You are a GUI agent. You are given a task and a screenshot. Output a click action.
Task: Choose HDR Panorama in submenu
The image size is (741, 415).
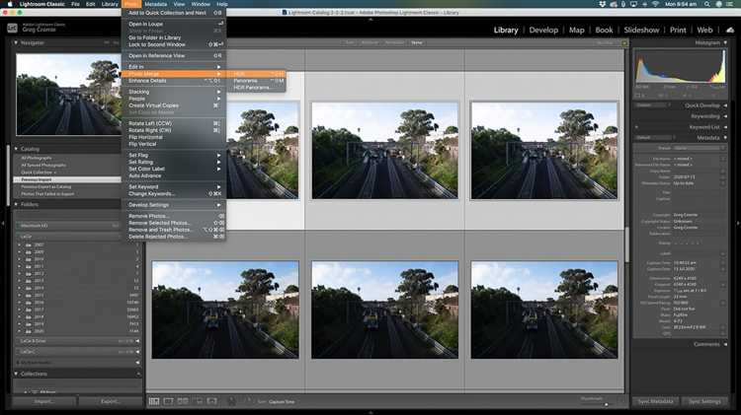[x=257, y=88]
